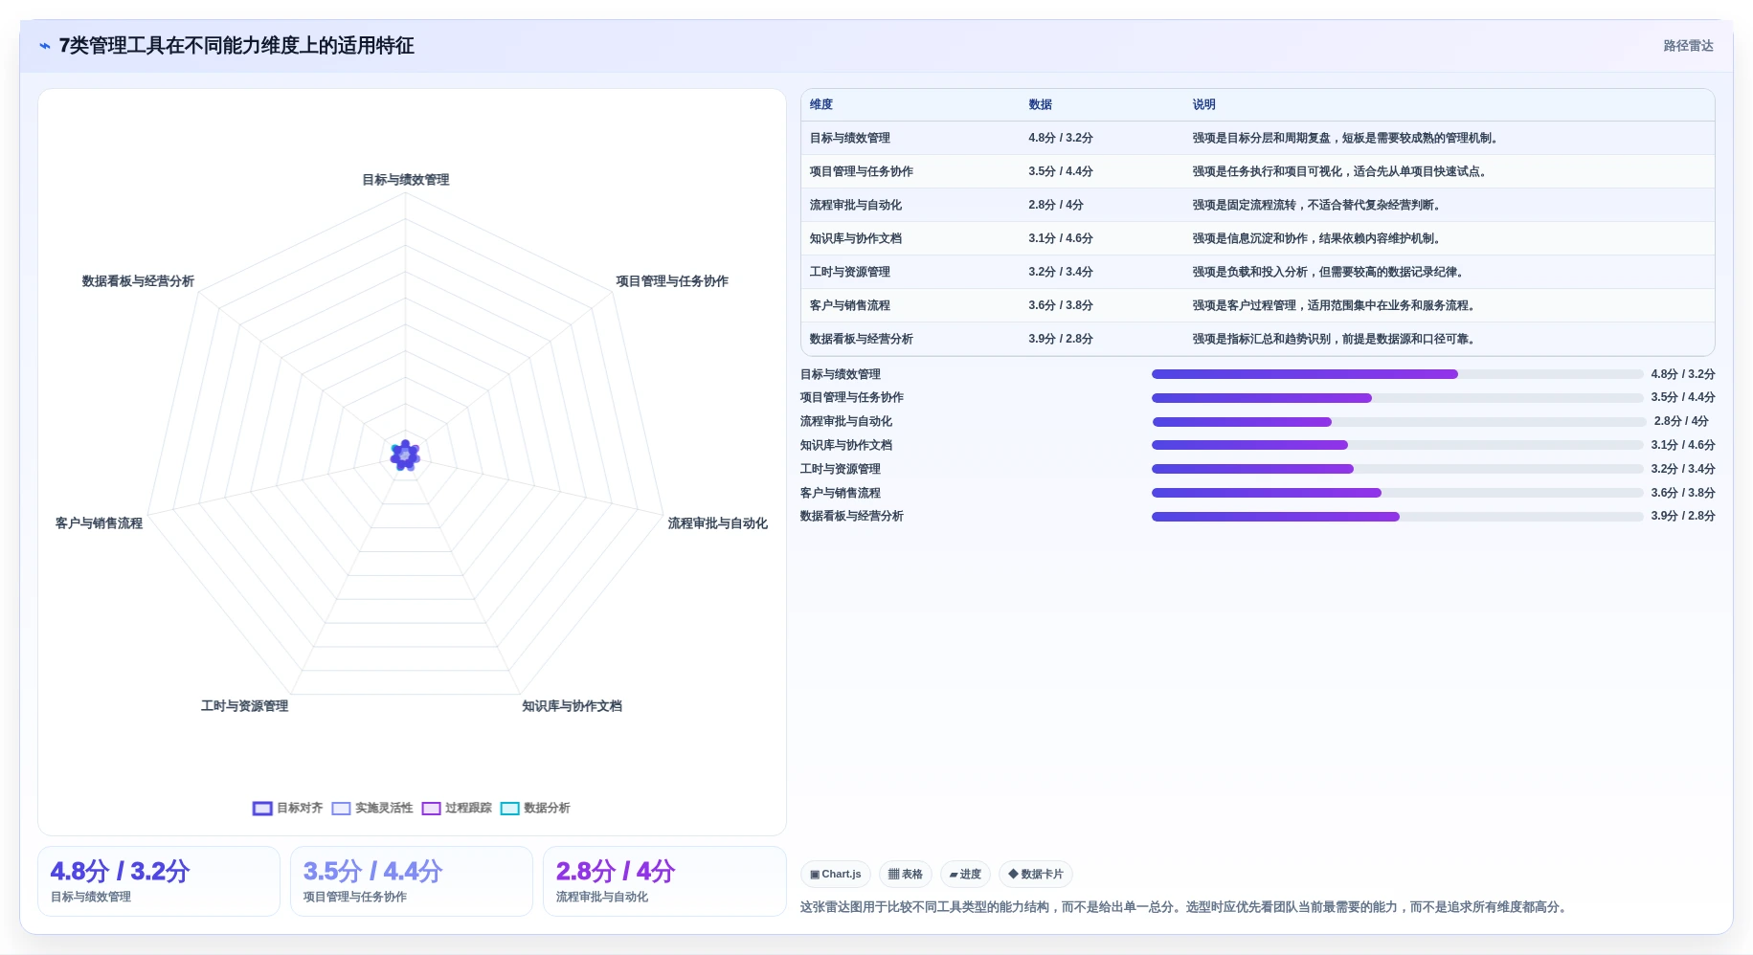Click the 流程审批与自动化 progress bar
Viewport: 1753px width, 955px height.
pos(1399,422)
